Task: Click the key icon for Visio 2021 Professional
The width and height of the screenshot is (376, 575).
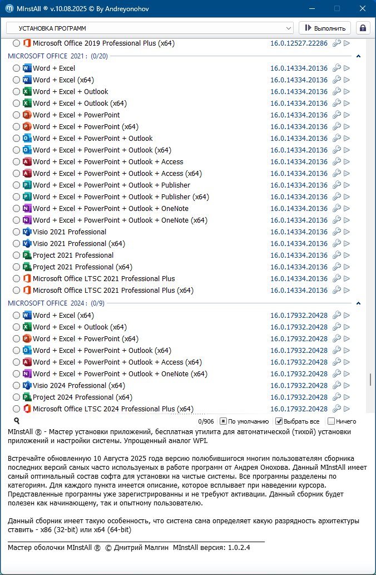Action: [x=337, y=232]
